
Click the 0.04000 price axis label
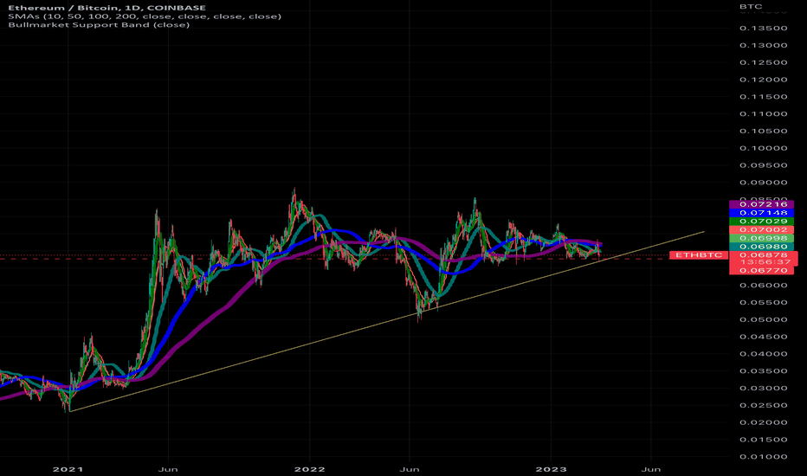(763, 354)
